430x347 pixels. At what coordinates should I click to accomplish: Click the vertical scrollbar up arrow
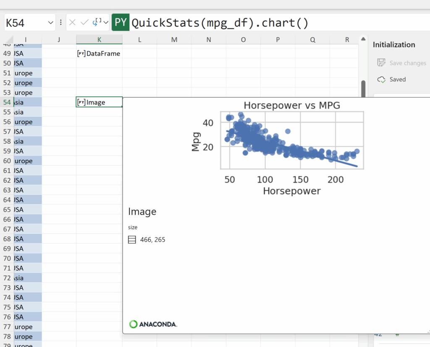pos(363,39)
